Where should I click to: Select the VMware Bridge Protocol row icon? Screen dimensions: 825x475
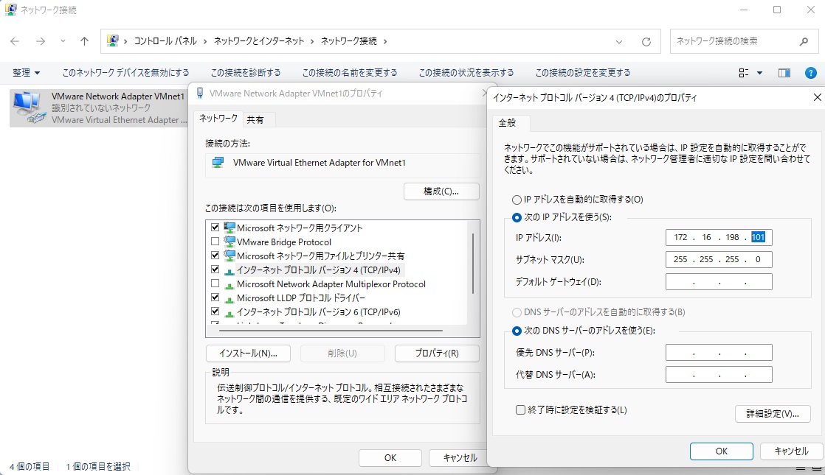pos(229,242)
